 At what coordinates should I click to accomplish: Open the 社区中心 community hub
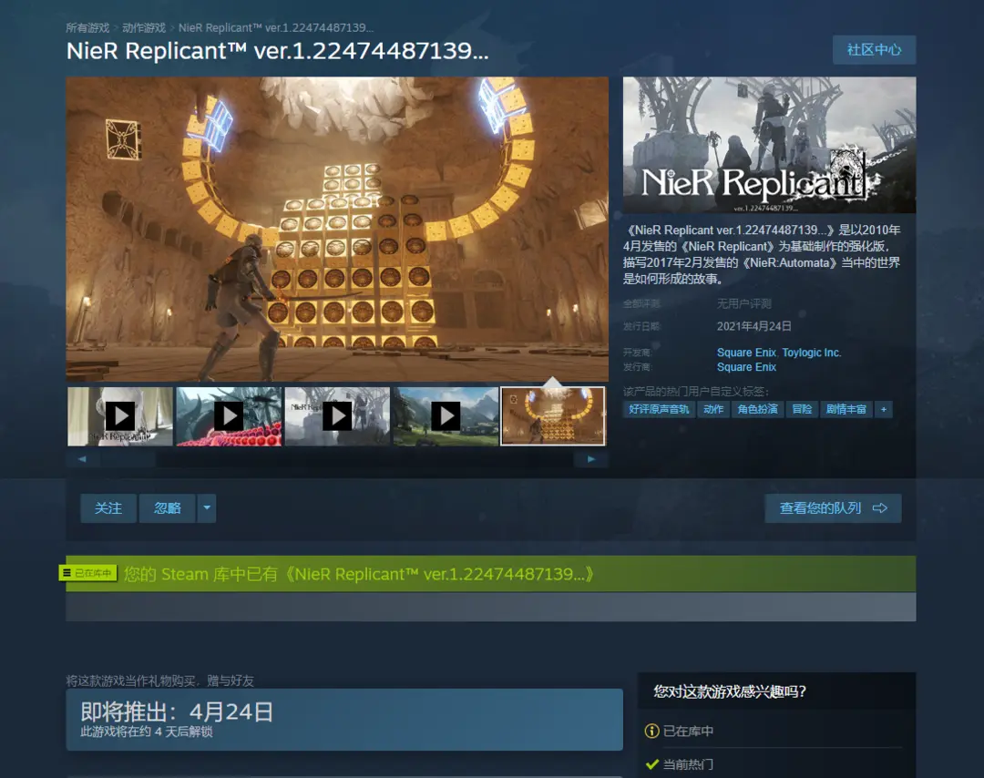coord(874,49)
